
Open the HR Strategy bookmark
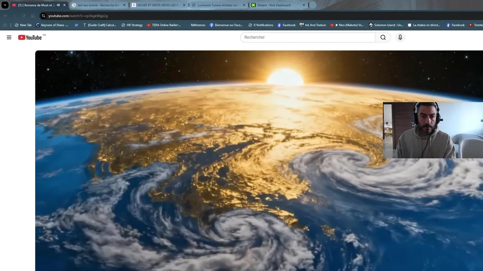132,25
